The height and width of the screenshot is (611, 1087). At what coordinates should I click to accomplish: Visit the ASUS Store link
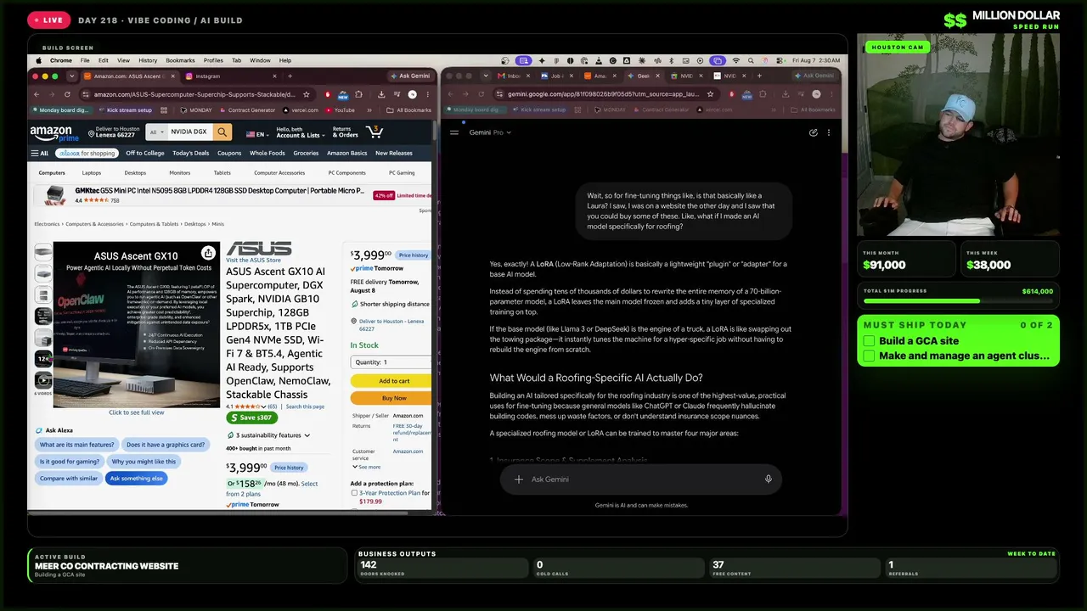(x=253, y=261)
